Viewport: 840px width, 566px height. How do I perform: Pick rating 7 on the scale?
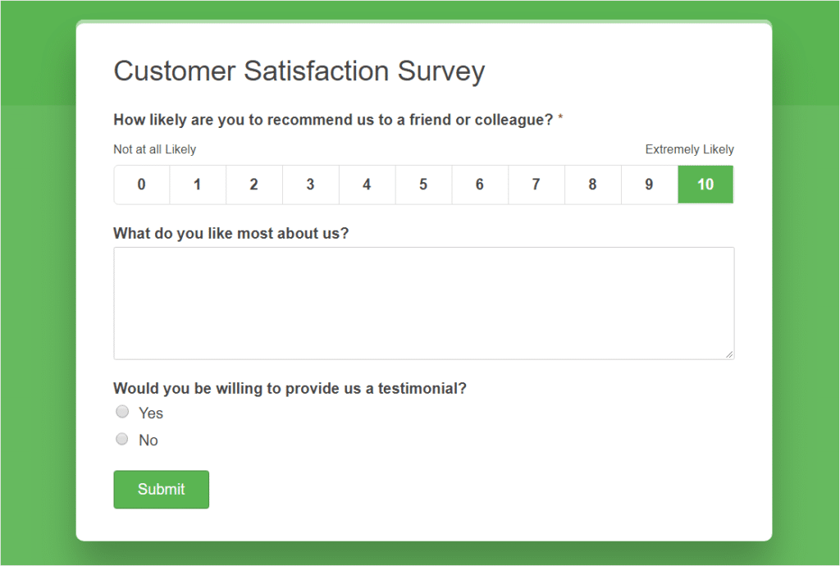tap(536, 185)
